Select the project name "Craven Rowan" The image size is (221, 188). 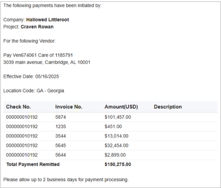click(x=37, y=27)
